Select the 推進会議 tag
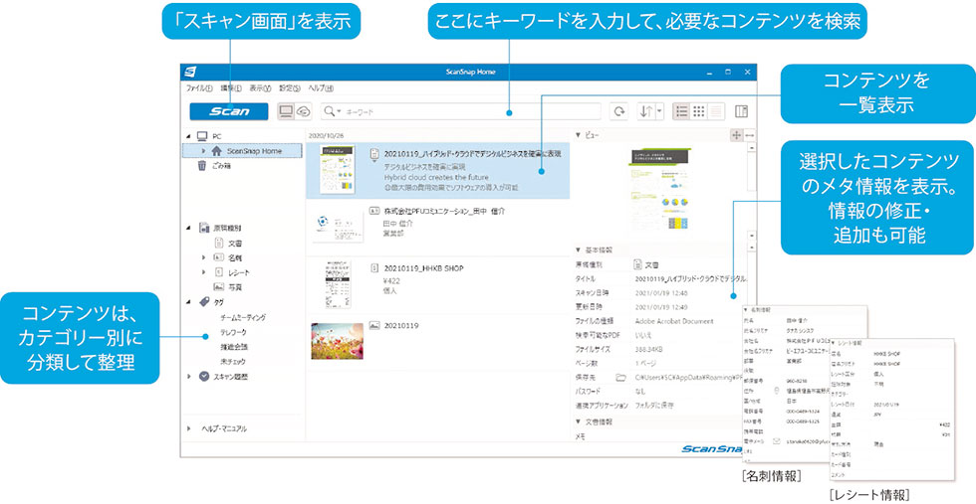 (x=232, y=347)
